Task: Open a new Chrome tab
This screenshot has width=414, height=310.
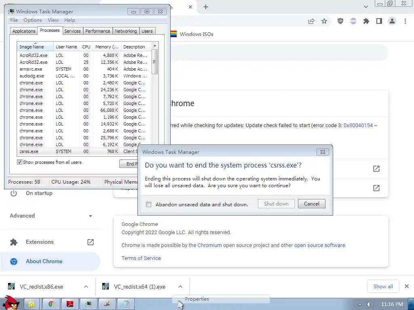Action: pos(206,7)
